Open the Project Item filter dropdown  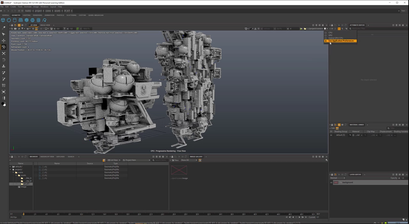[136, 160]
